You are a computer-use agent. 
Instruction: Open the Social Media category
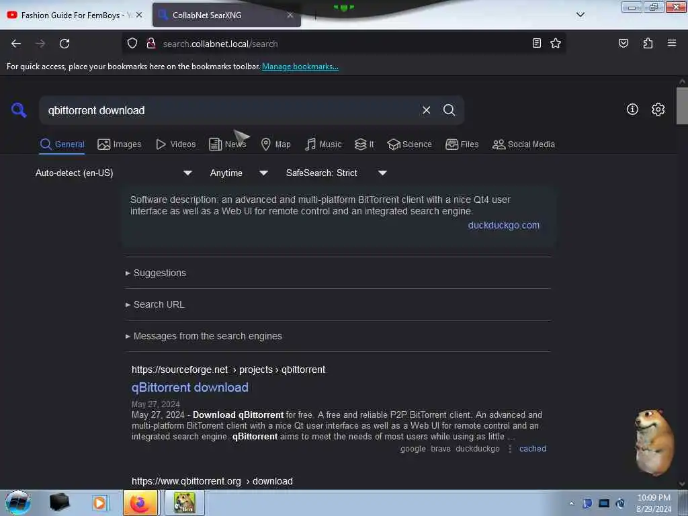(x=523, y=144)
